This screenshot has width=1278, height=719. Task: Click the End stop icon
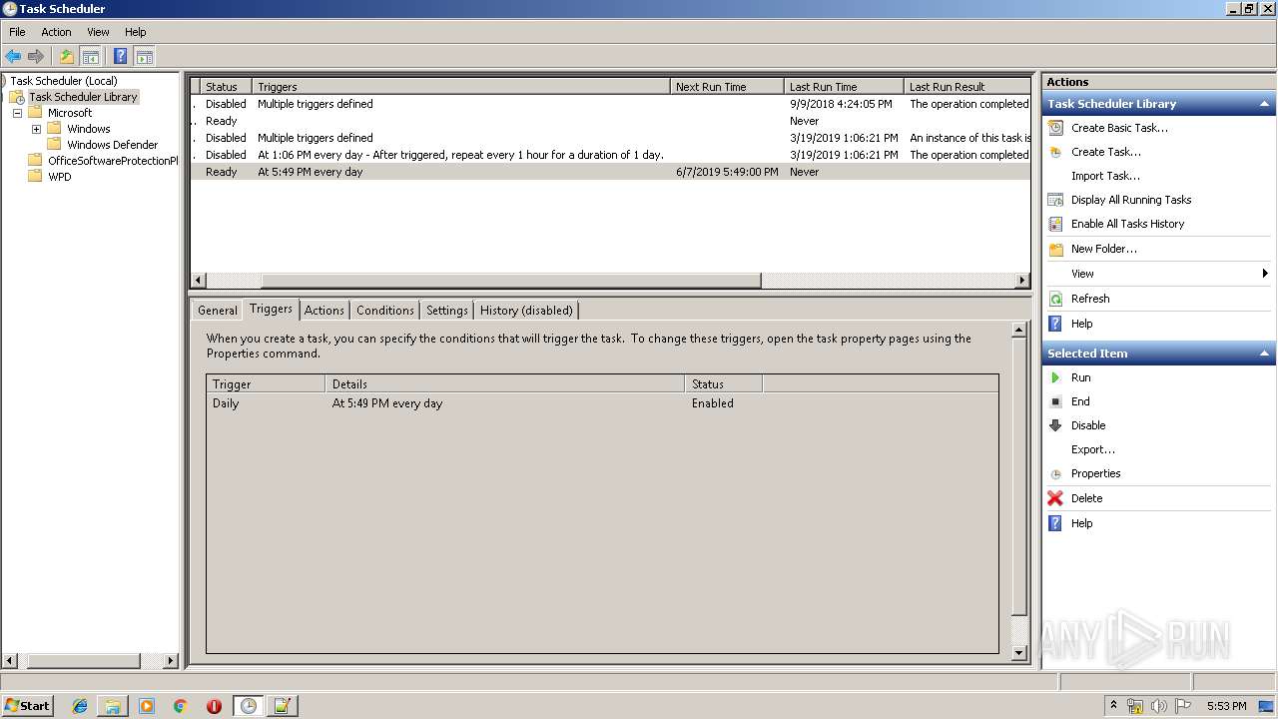(x=1055, y=401)
